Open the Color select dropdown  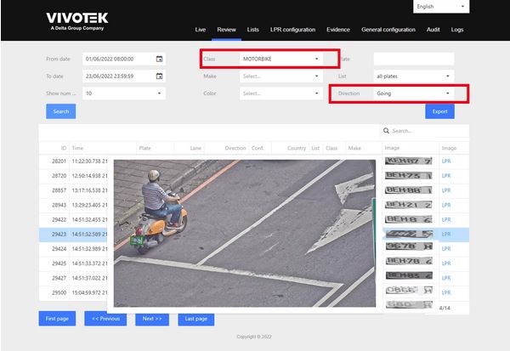(x=280, y=93)
